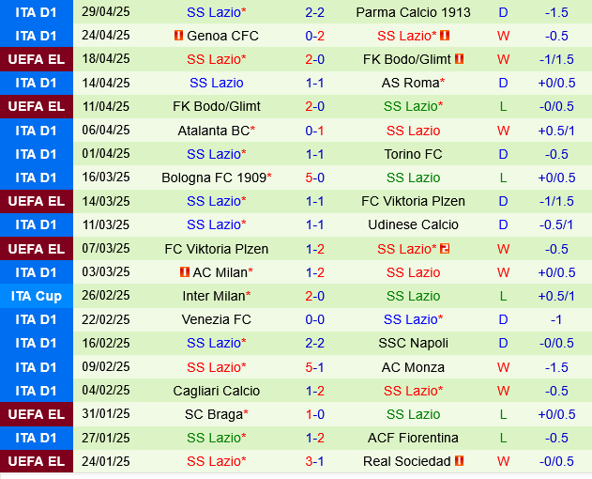
Task: Click the red card icon beside AC Milan
Action: tap(184, 272)
